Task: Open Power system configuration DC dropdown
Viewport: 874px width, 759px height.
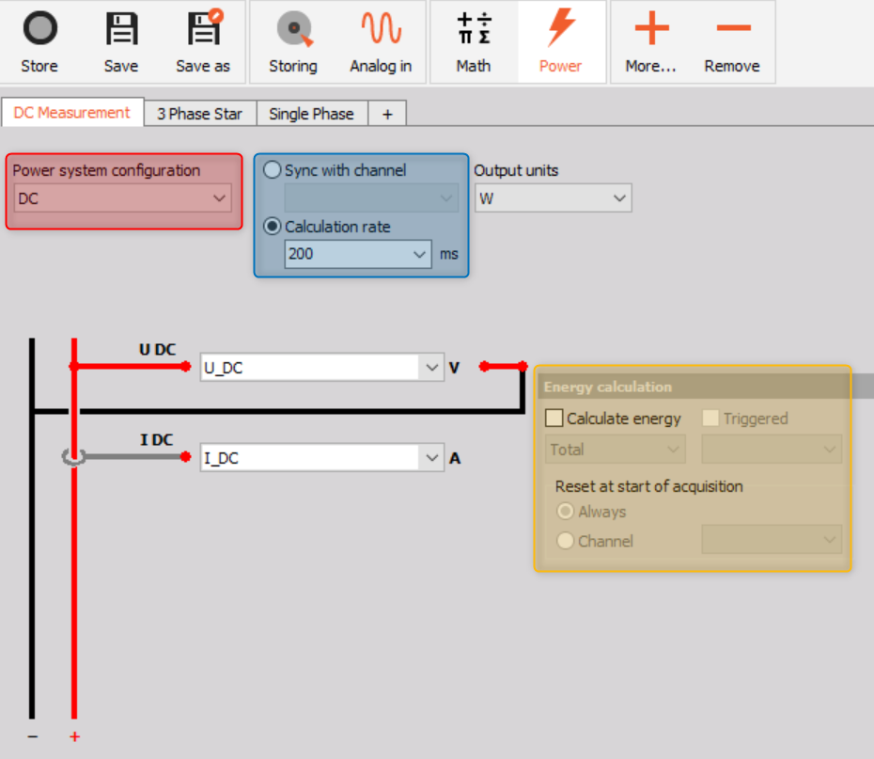Action: (123, 198)
